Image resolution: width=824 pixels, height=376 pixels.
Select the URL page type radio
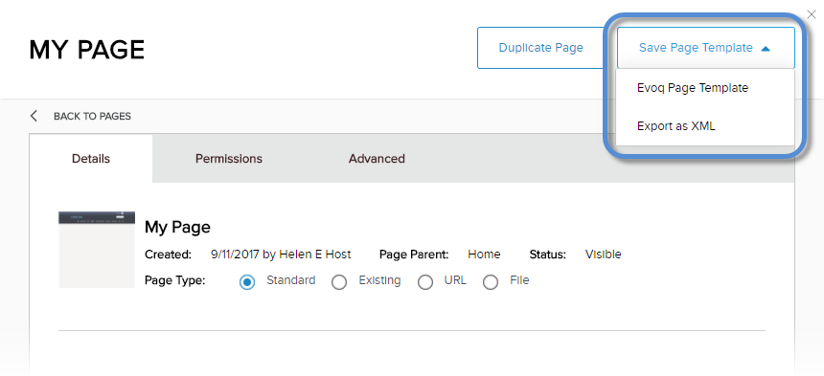[425, 282]
